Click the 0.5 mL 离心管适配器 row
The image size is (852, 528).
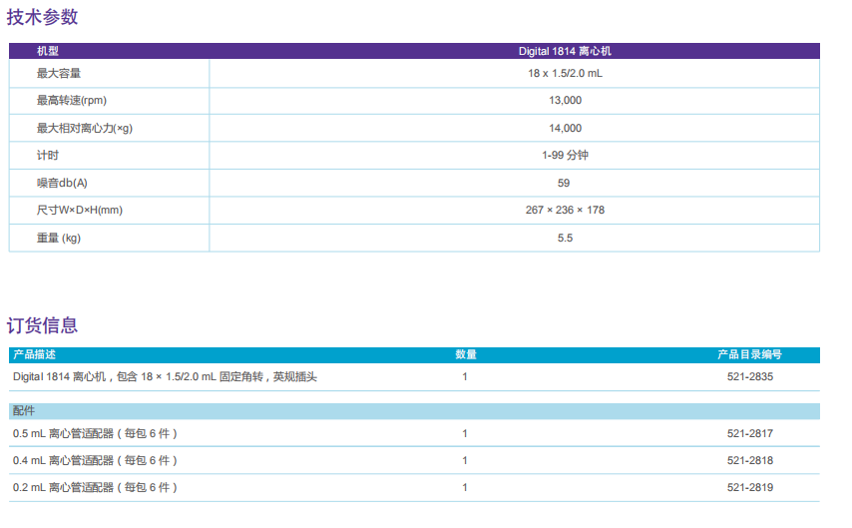coord(414,433)
